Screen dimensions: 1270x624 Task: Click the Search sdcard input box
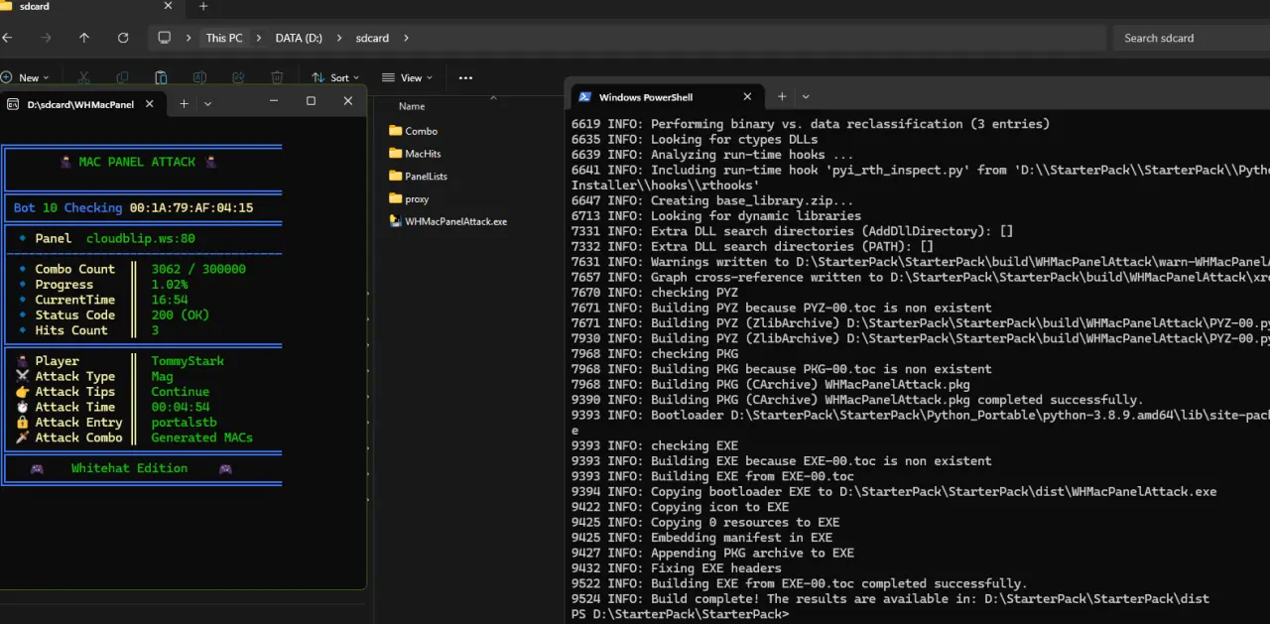click(1191, 38)
